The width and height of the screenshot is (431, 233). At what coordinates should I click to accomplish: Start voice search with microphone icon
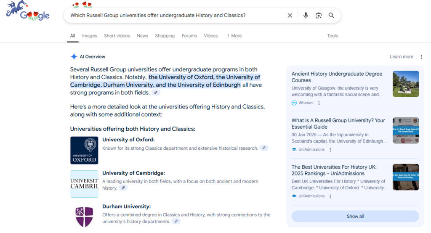306,16
